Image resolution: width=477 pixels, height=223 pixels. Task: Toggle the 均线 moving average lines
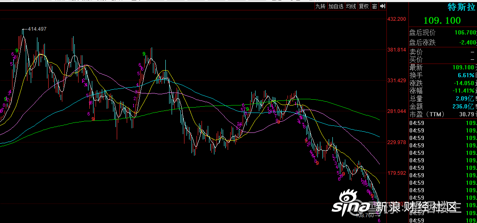coord(351,6)
